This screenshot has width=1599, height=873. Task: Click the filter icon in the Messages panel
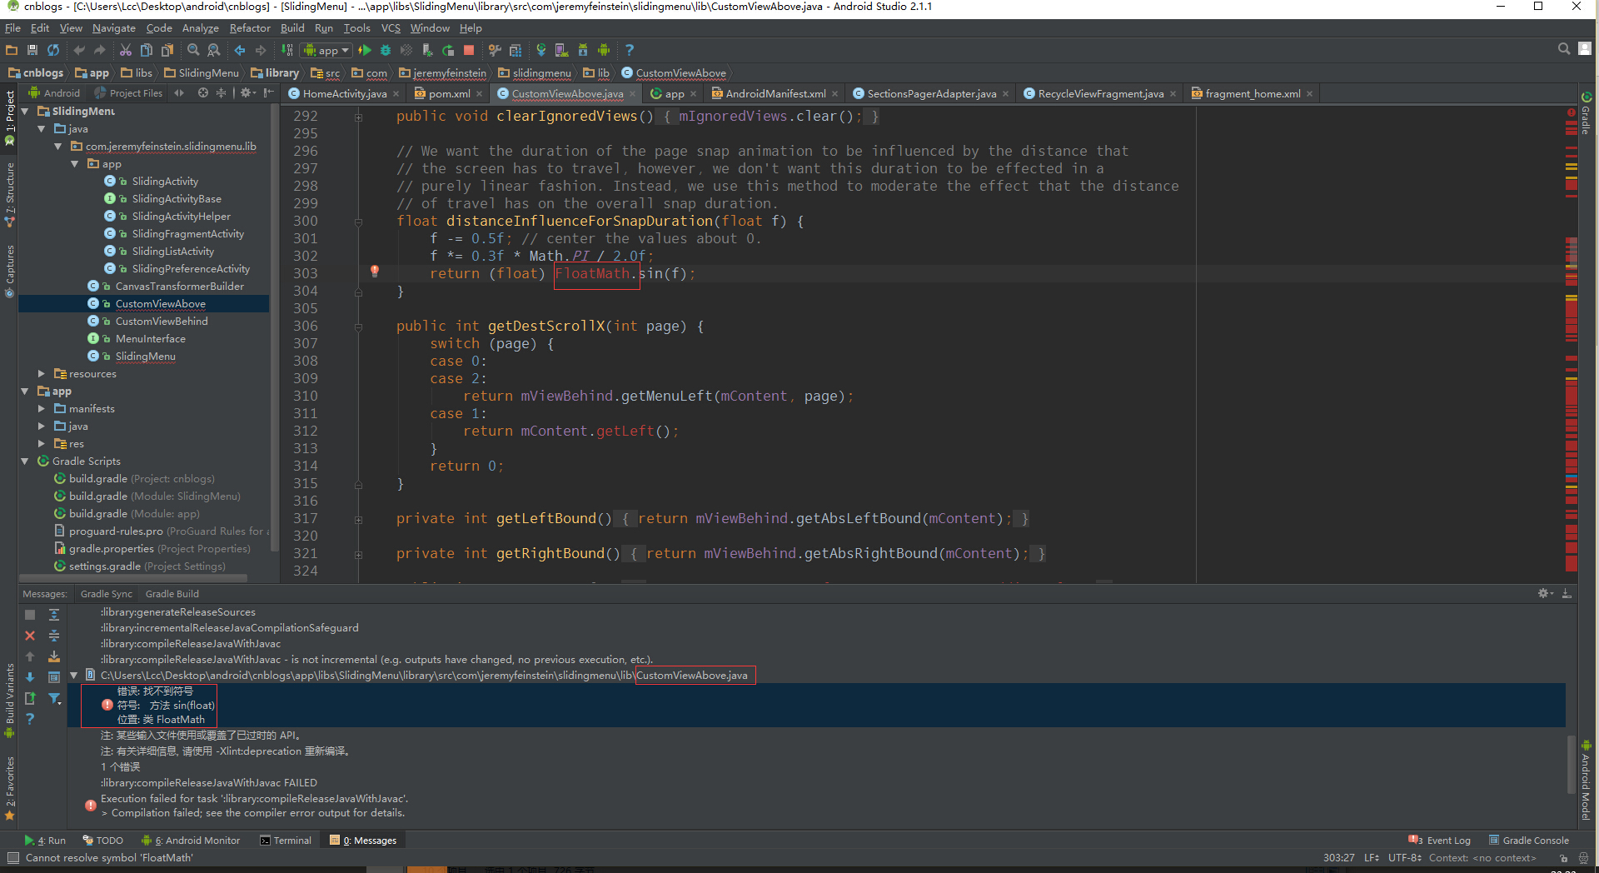pos(54,698)
